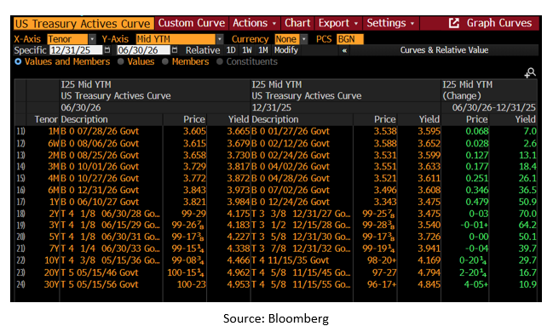The image size is (553, 326).
Task: Click the 4.953 yield for 30Y
Action: coord(238,284)
